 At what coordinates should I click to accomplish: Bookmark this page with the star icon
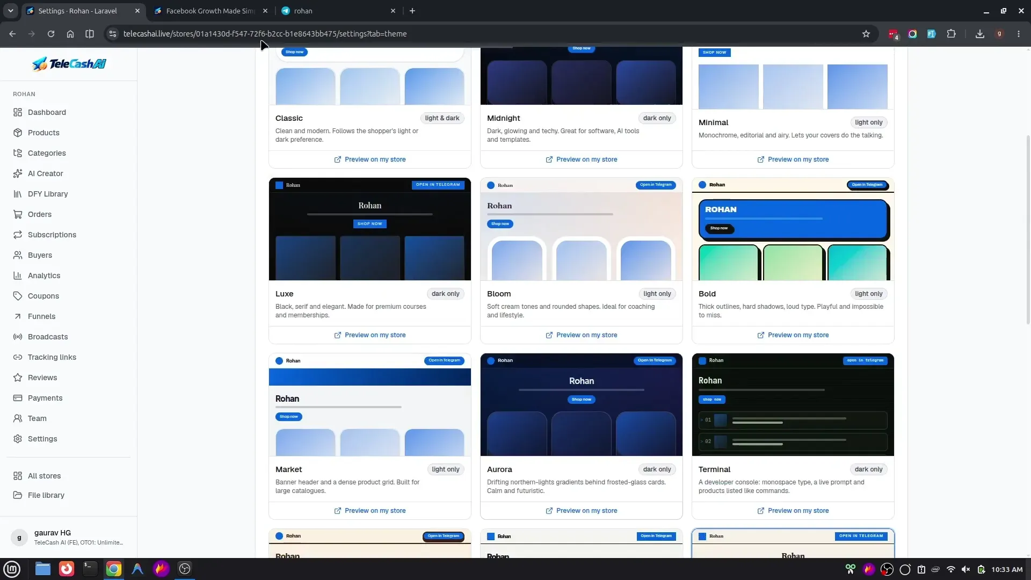tap(866, 34)
